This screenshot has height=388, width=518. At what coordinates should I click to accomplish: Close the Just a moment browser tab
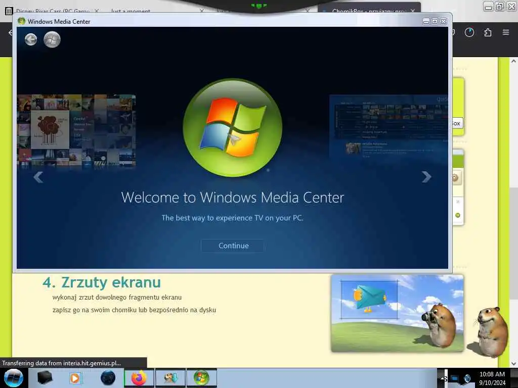[202, 11]
